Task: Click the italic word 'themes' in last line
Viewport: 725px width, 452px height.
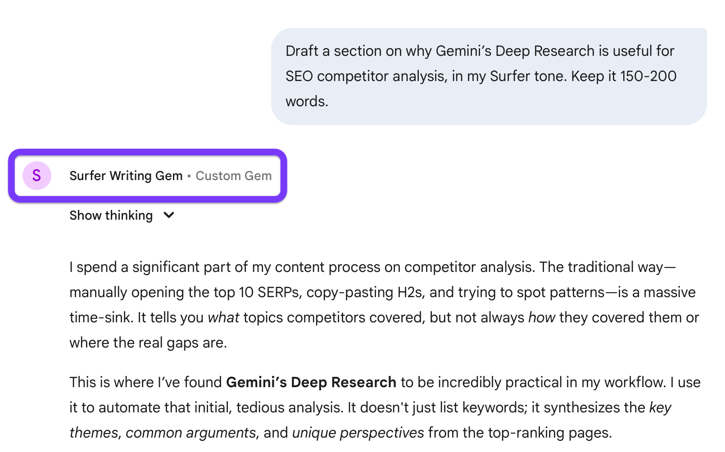Action: pyautogui.click(x=94, y=433)
